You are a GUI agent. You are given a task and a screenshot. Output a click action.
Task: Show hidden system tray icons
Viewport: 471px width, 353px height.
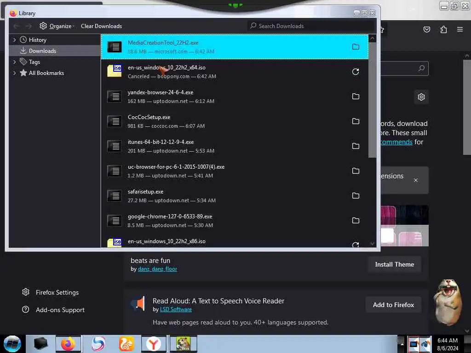402,344
